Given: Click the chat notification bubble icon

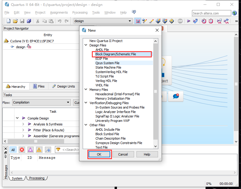Looking at the screenshot, I should pos(176,96).
